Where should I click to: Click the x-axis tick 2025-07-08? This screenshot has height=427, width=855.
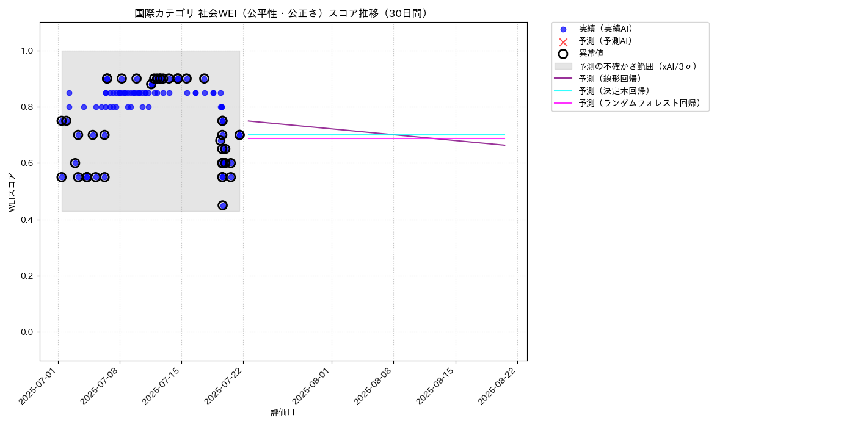tap(101, 385)
